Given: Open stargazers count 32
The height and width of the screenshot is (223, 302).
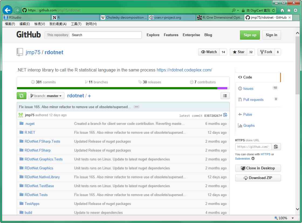Looking at the screenshot, I should (x=251, y=52).
